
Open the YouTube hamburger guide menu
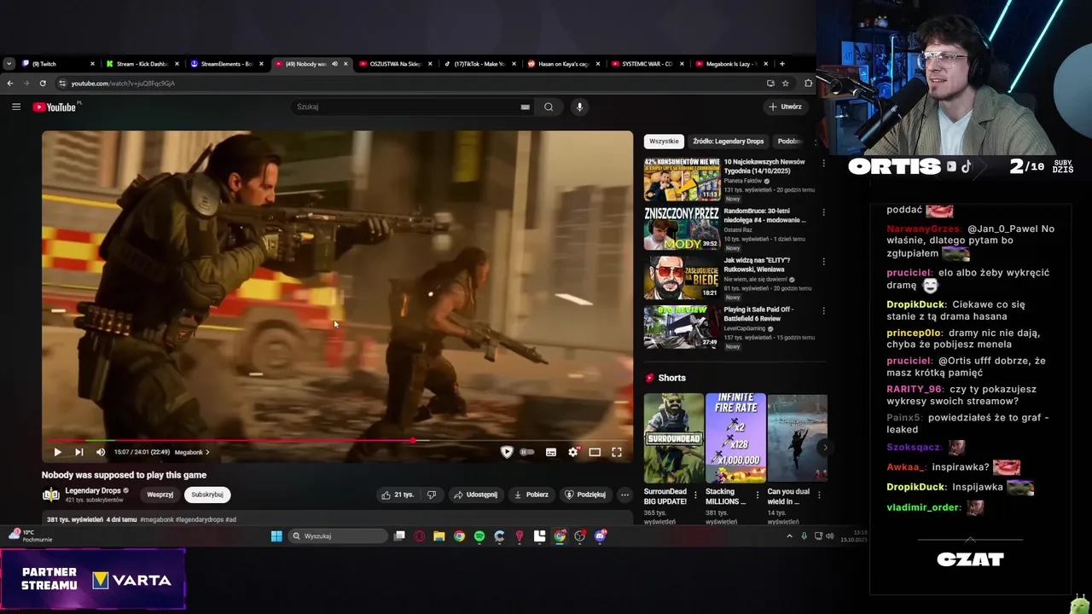(x=16, y=107)
